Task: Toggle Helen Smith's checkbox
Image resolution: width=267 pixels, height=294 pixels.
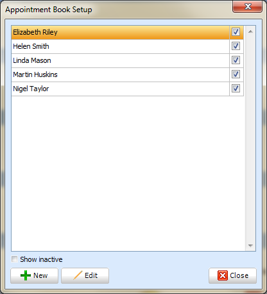Action: 236,46
